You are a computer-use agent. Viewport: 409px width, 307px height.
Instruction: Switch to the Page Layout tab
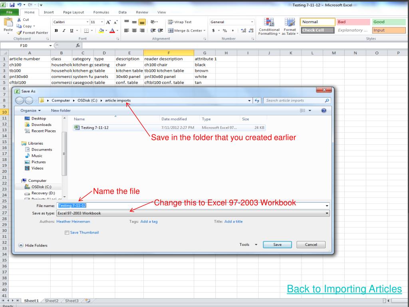tap(73, 12)
